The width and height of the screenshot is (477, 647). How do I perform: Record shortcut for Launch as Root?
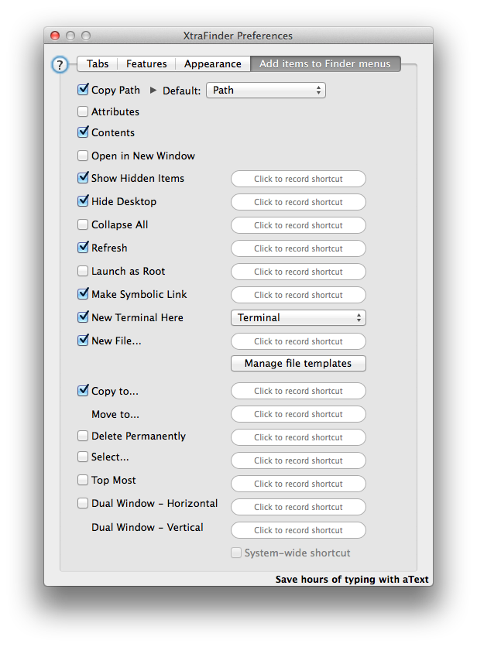click(298, 272)
